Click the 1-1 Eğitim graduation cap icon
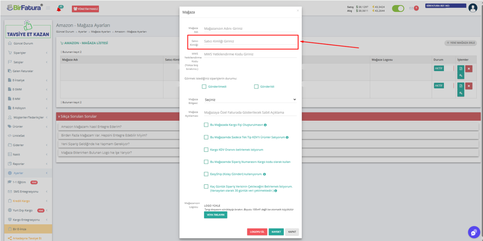The height and width of the screenshot is (241, 483). (10, 182)
